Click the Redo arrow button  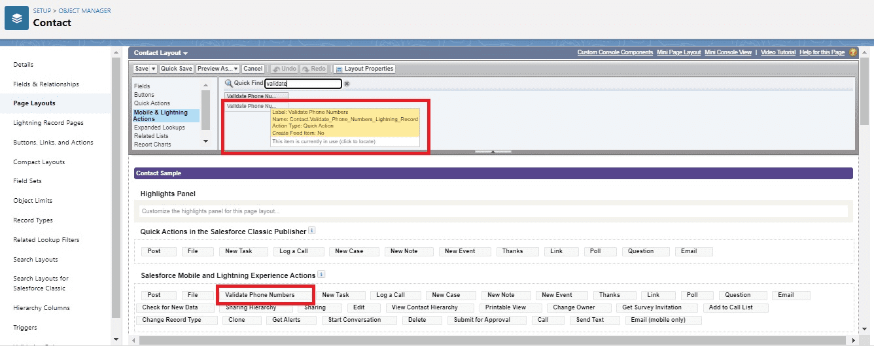click(313, 69)
